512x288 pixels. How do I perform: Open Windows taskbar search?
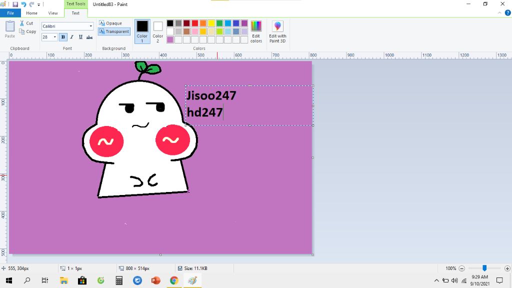pyautogui.click(x=27, y=280)
